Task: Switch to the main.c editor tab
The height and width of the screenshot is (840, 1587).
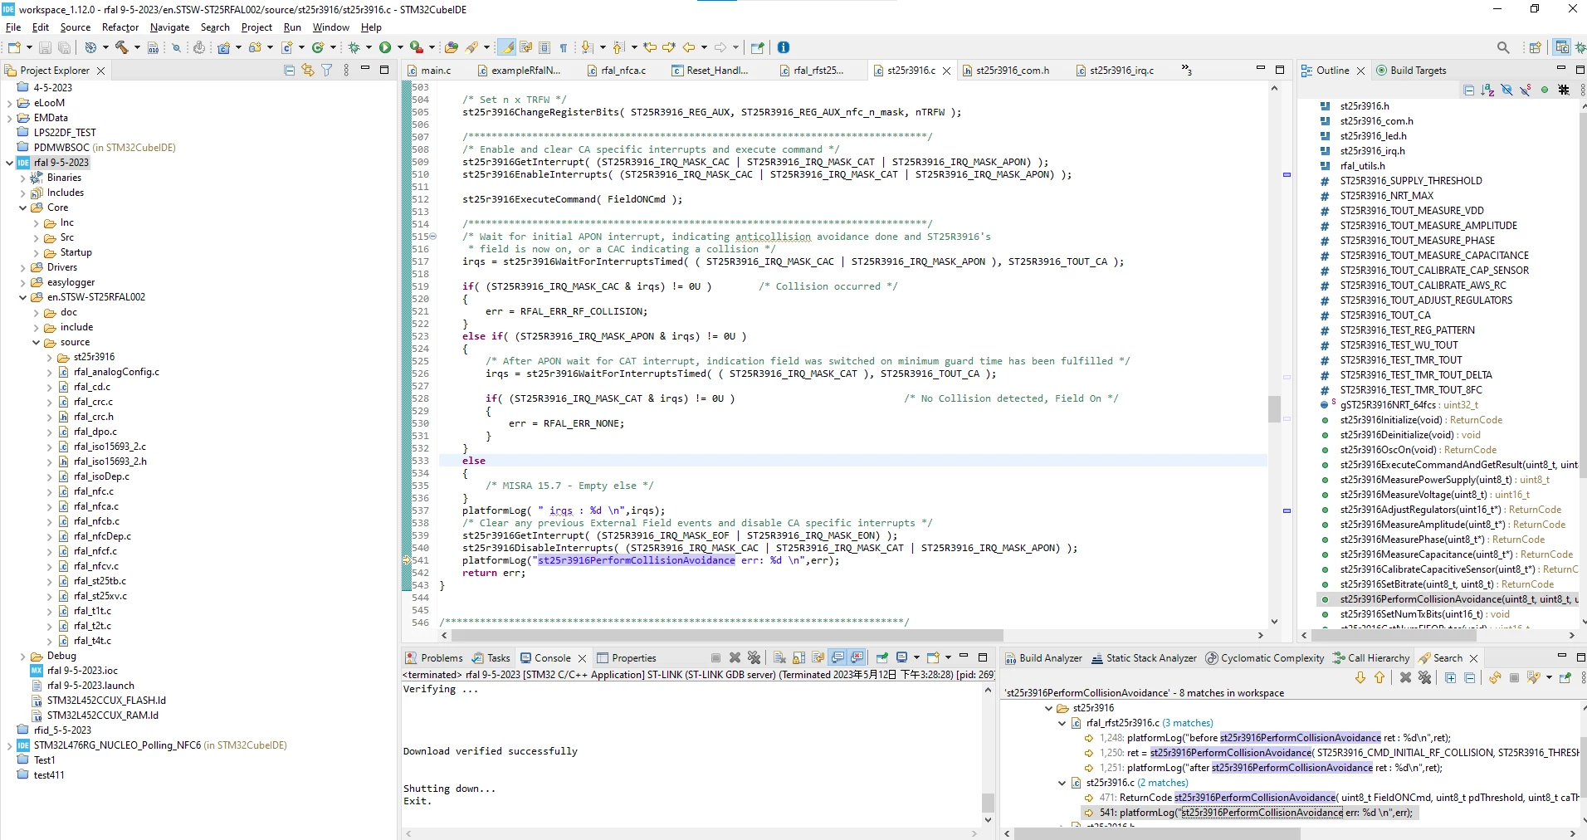Action: point(430,71)
